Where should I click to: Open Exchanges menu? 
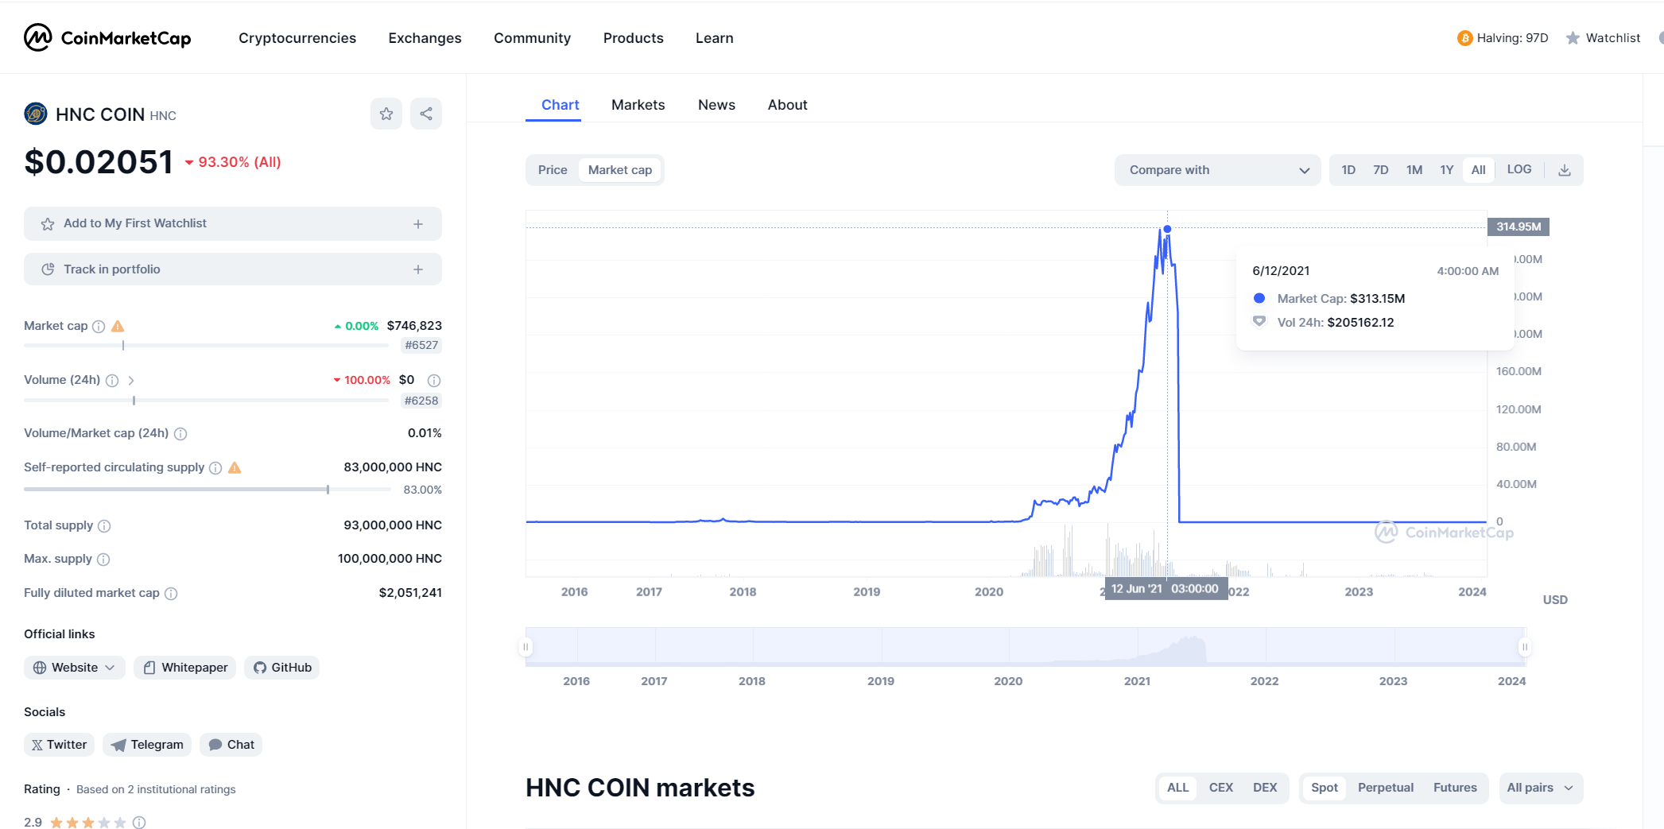tap(425, 38)
